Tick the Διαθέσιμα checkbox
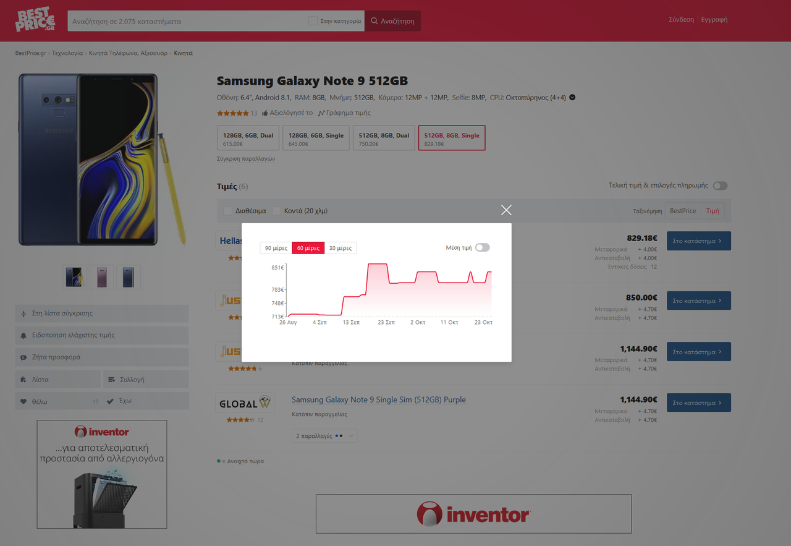The image size is (791, 546). [228, 211]
